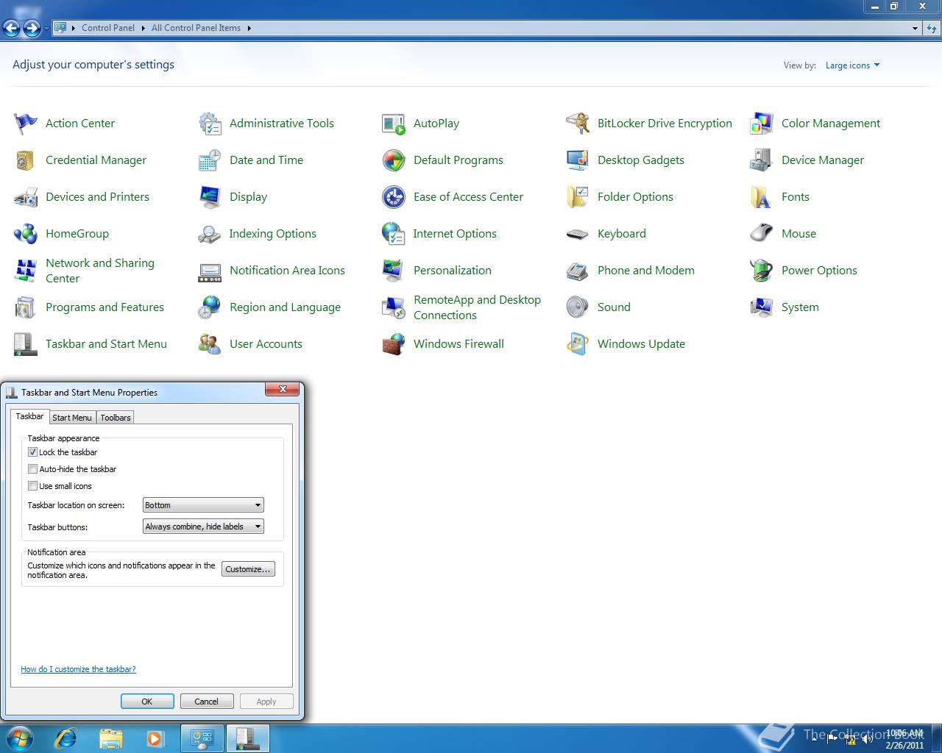Switch to the Toolbars tab

point(116,418)
